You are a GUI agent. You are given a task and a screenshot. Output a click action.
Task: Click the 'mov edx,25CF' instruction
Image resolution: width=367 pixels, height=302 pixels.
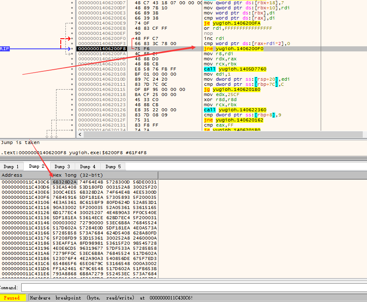[221, 95]
